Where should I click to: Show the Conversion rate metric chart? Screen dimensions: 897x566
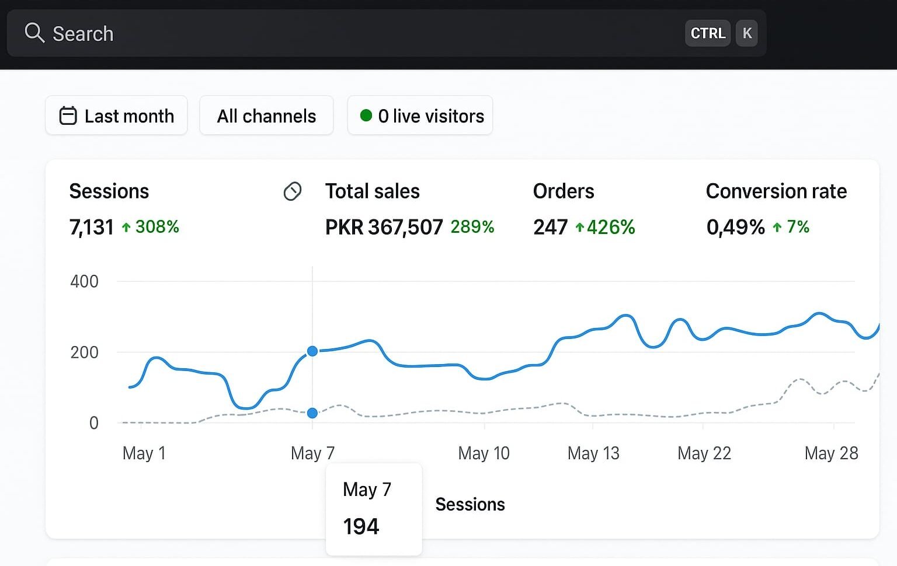pos(776,191)
